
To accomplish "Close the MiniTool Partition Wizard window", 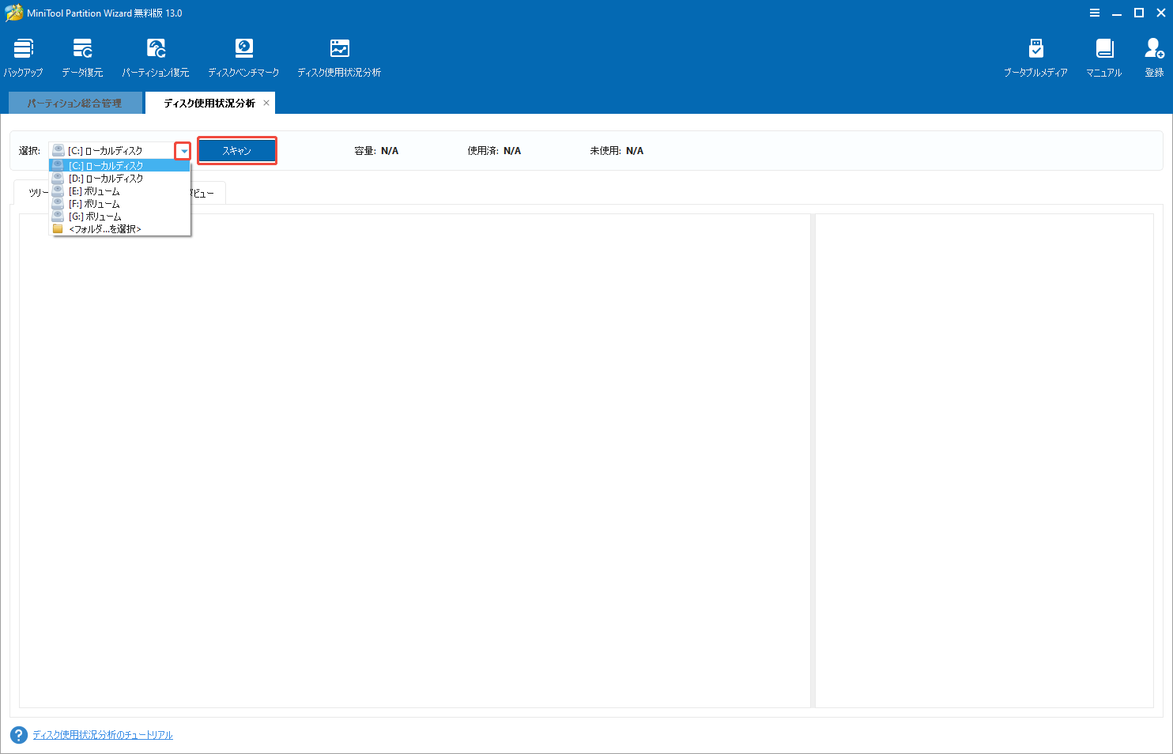I will (1161, 13).
